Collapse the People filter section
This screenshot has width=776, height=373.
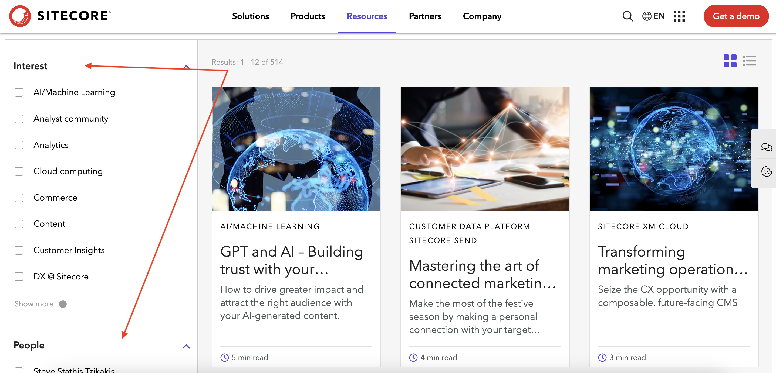tap(186, 346)
